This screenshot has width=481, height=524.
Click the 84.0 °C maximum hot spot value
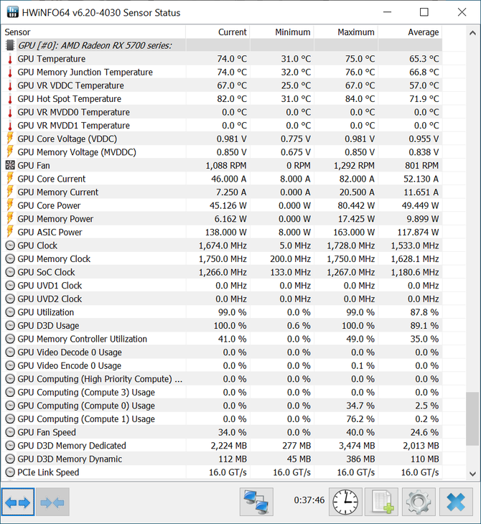point(360,99)
